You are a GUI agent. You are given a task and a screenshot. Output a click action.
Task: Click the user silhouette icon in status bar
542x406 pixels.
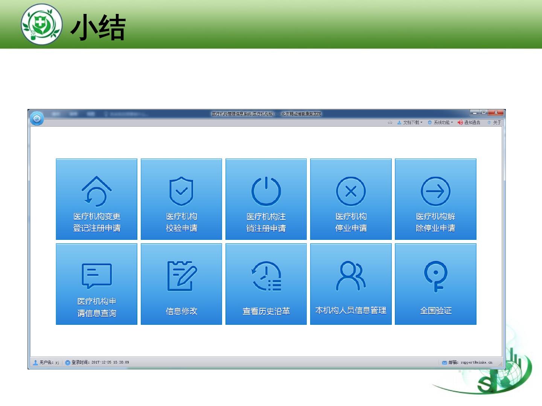coord(35,363)
